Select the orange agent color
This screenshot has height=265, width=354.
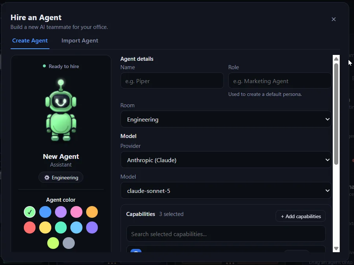pos(92,212)
